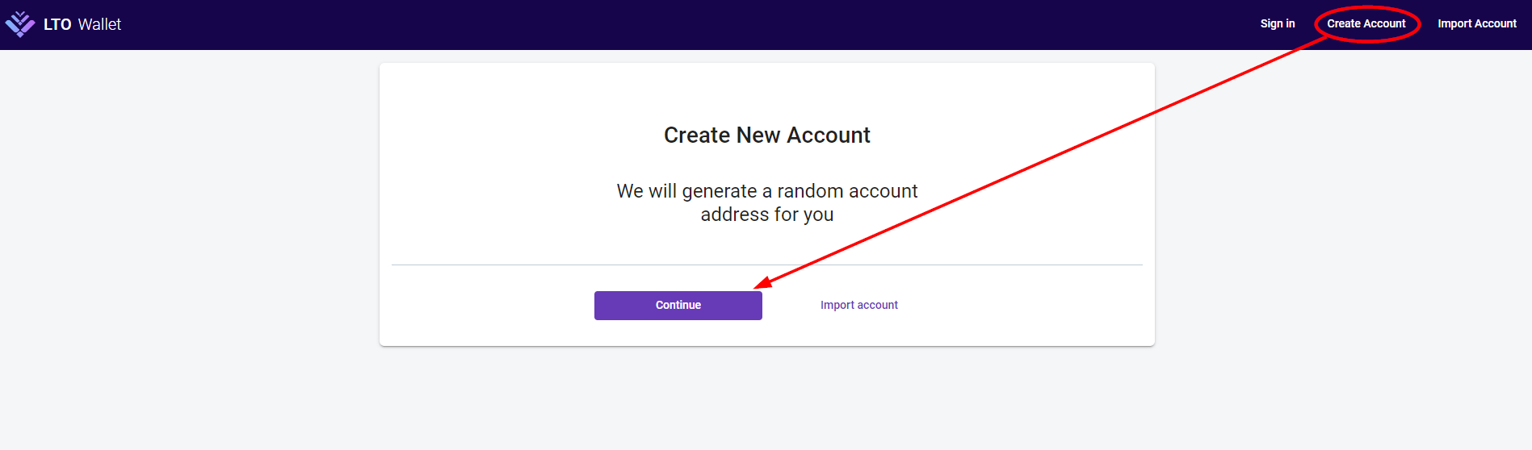The width and height of the screenshot is (1532, 450).
Task: Click the red arrowhead near Continue button
Action: [x=762, y=282]
